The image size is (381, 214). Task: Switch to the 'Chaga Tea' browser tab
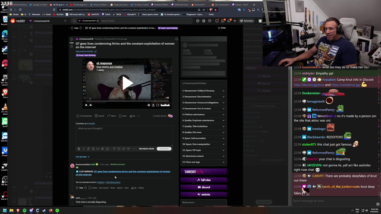(x=120, y=5)
